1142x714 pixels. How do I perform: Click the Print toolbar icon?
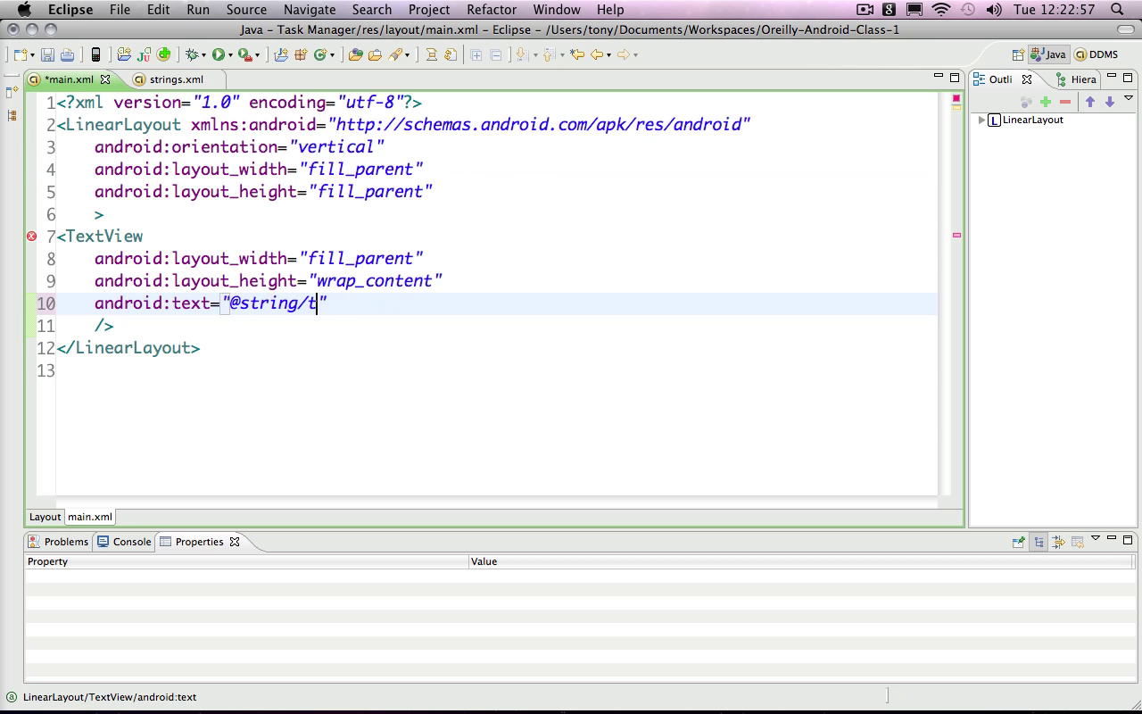tap(67, 54)
